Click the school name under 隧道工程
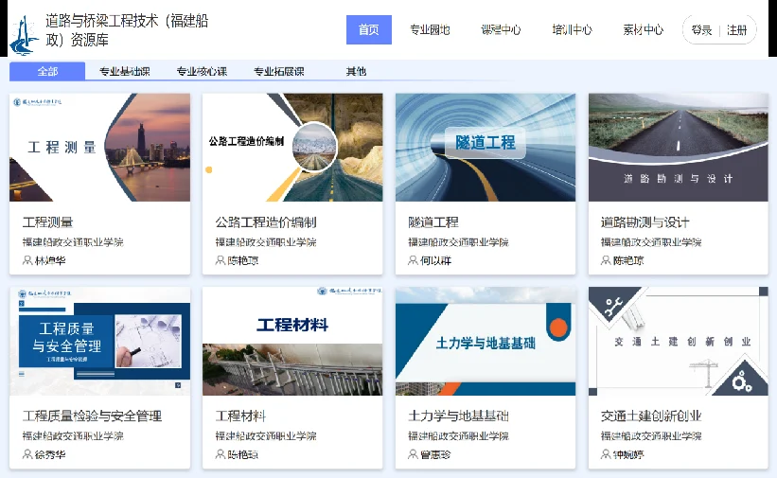777x478 pixels. [x=458, y=242]
